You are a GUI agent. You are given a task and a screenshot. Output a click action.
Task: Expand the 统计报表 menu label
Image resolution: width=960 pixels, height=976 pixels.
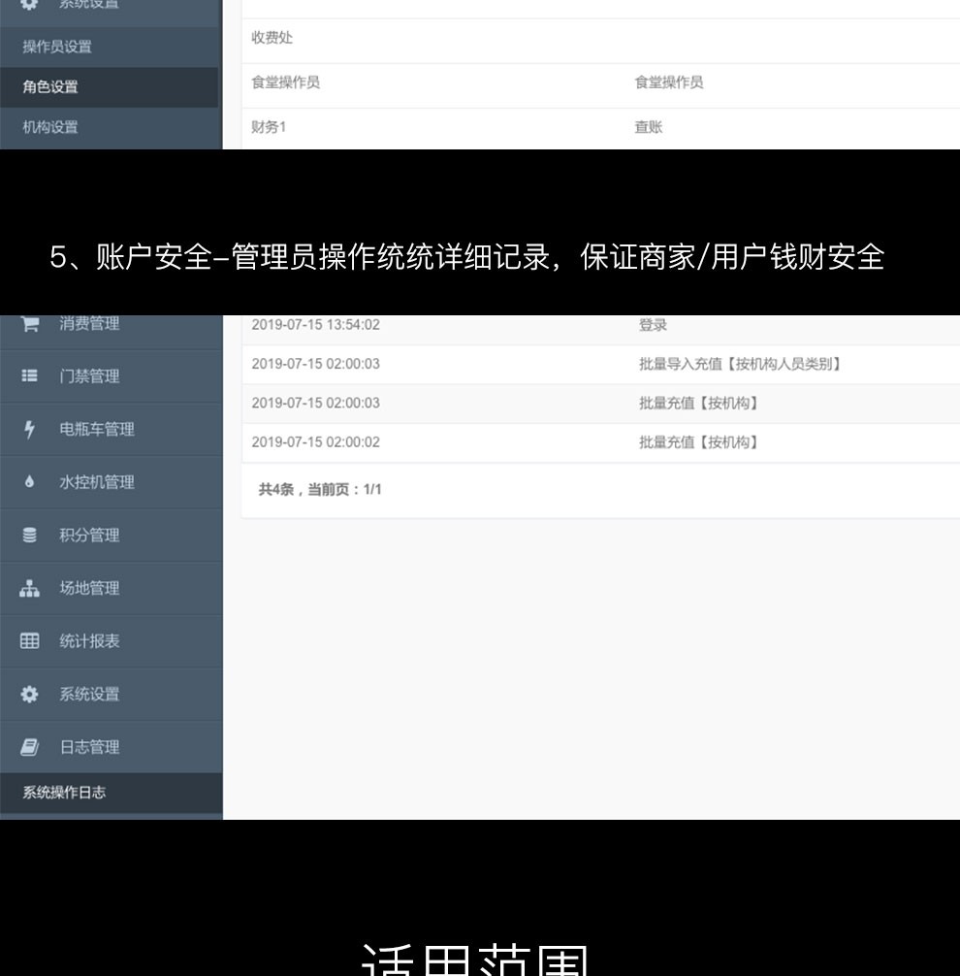[x=89, y=641]
